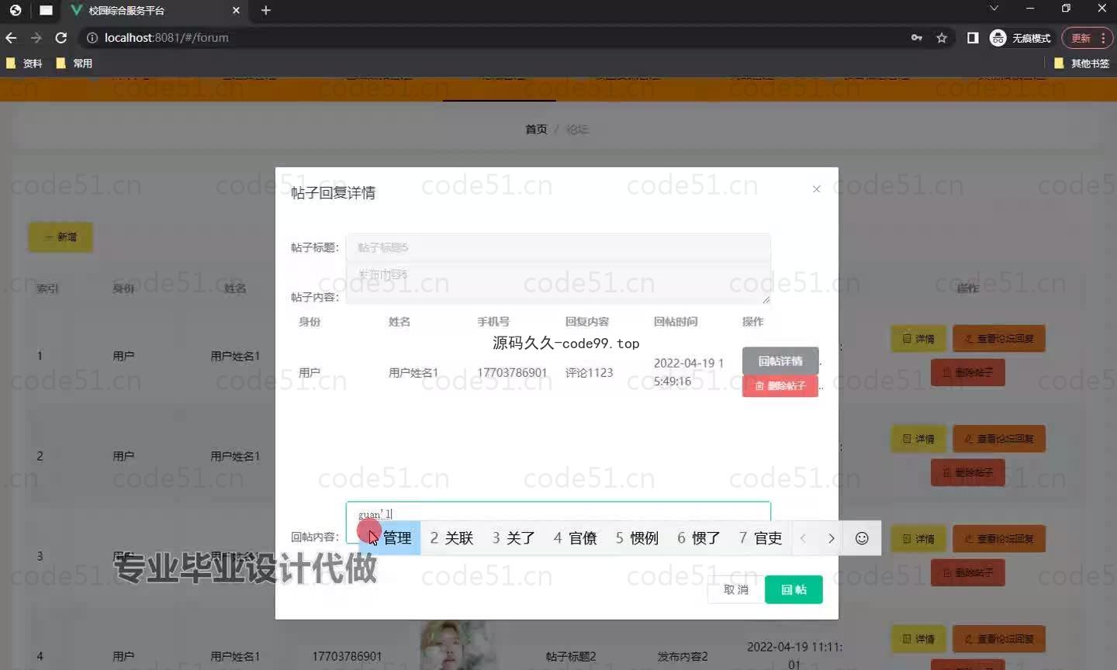Go forward with browser forward arrow
Viewport: 1117px width, 670px height.
click(x=36, y=37)
